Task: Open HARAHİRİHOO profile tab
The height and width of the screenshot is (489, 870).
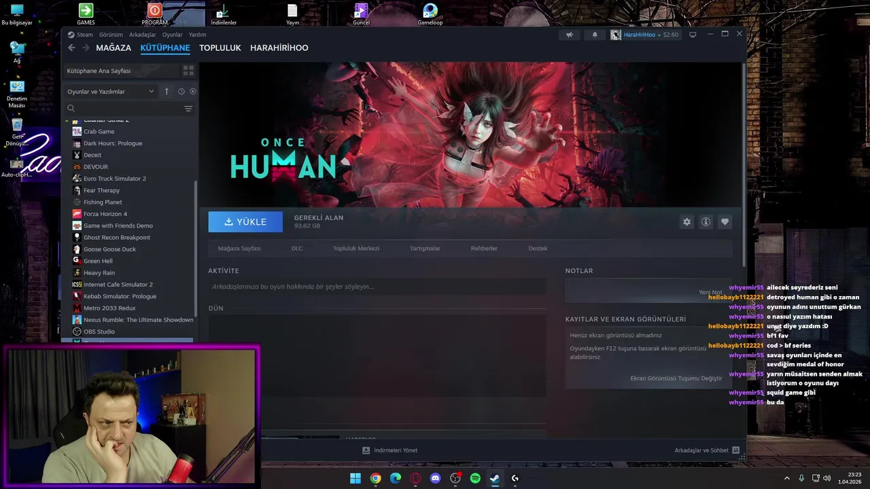Action: point(279,48)
